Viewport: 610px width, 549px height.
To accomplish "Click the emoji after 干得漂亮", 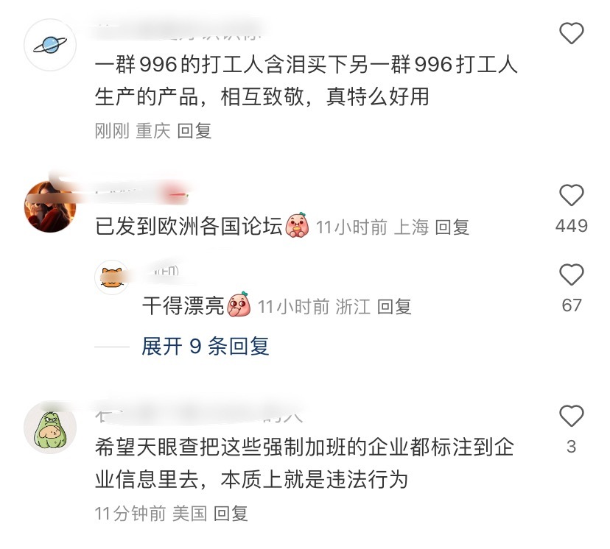I will coord(239,304).
